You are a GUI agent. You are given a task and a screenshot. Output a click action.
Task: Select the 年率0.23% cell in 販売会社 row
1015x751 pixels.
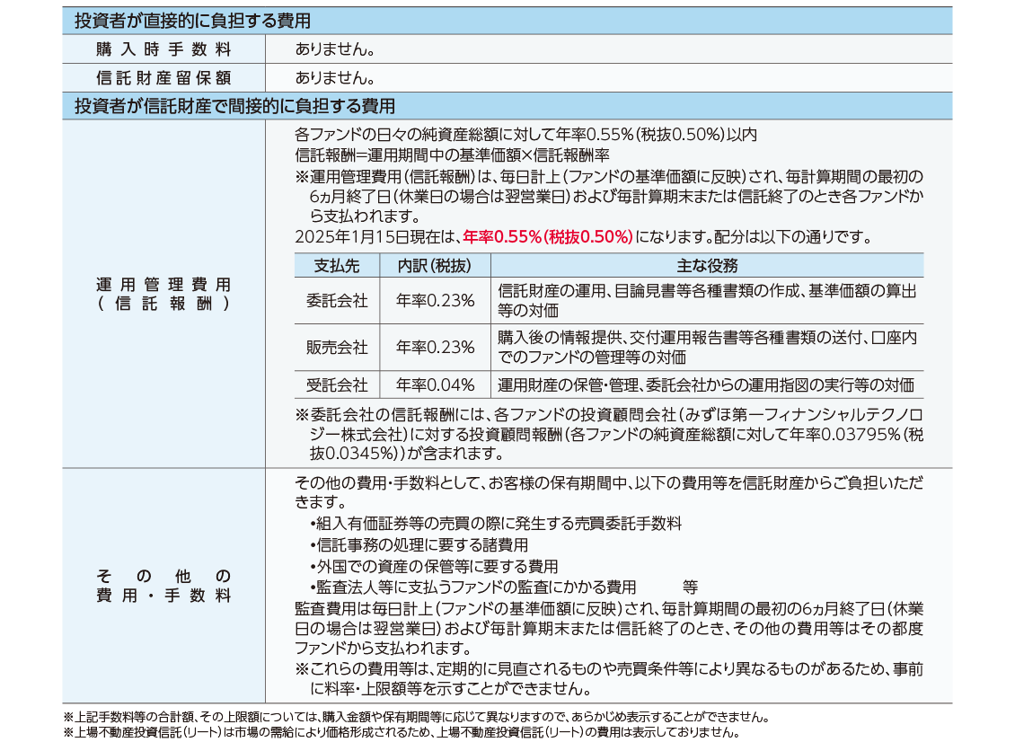(x=435, y=348)
